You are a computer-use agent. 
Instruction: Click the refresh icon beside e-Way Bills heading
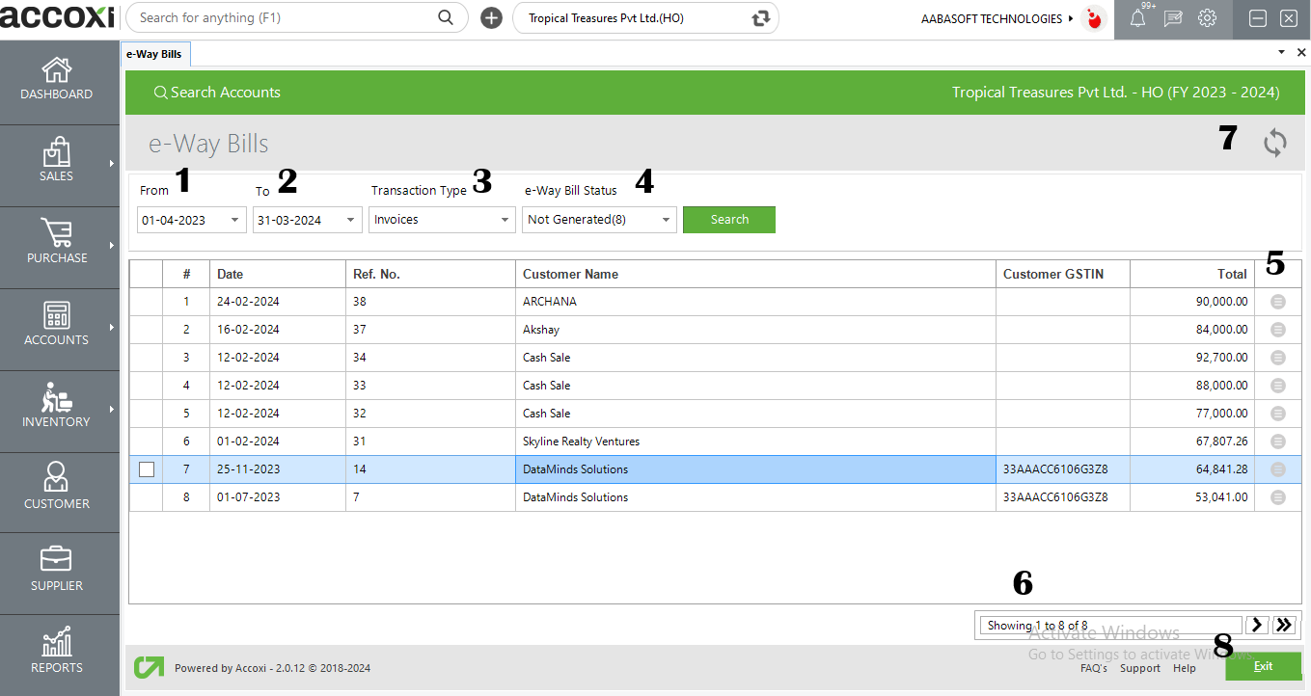tap(1275, 144)
